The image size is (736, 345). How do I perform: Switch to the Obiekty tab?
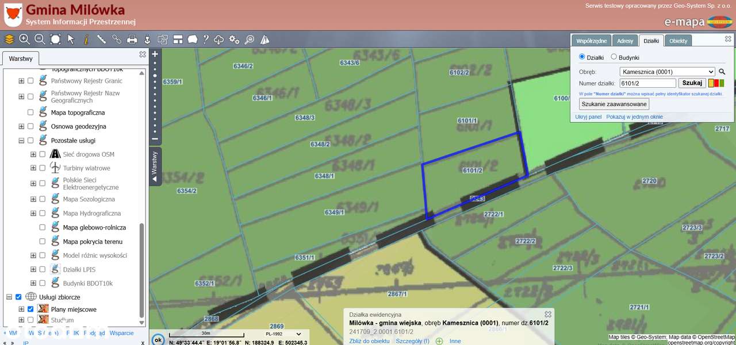coord(678,41)
